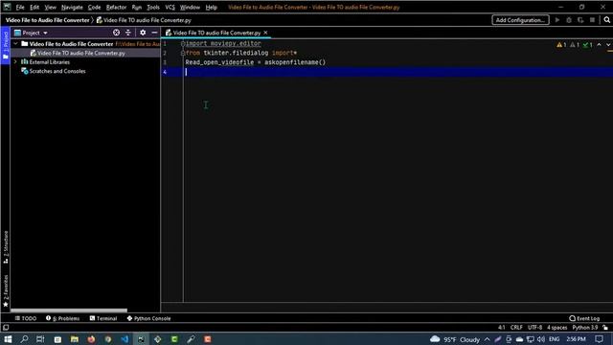613x345 pixels.
Task: Click the Collapse All icon in Project panel
Action: (128, 33)
